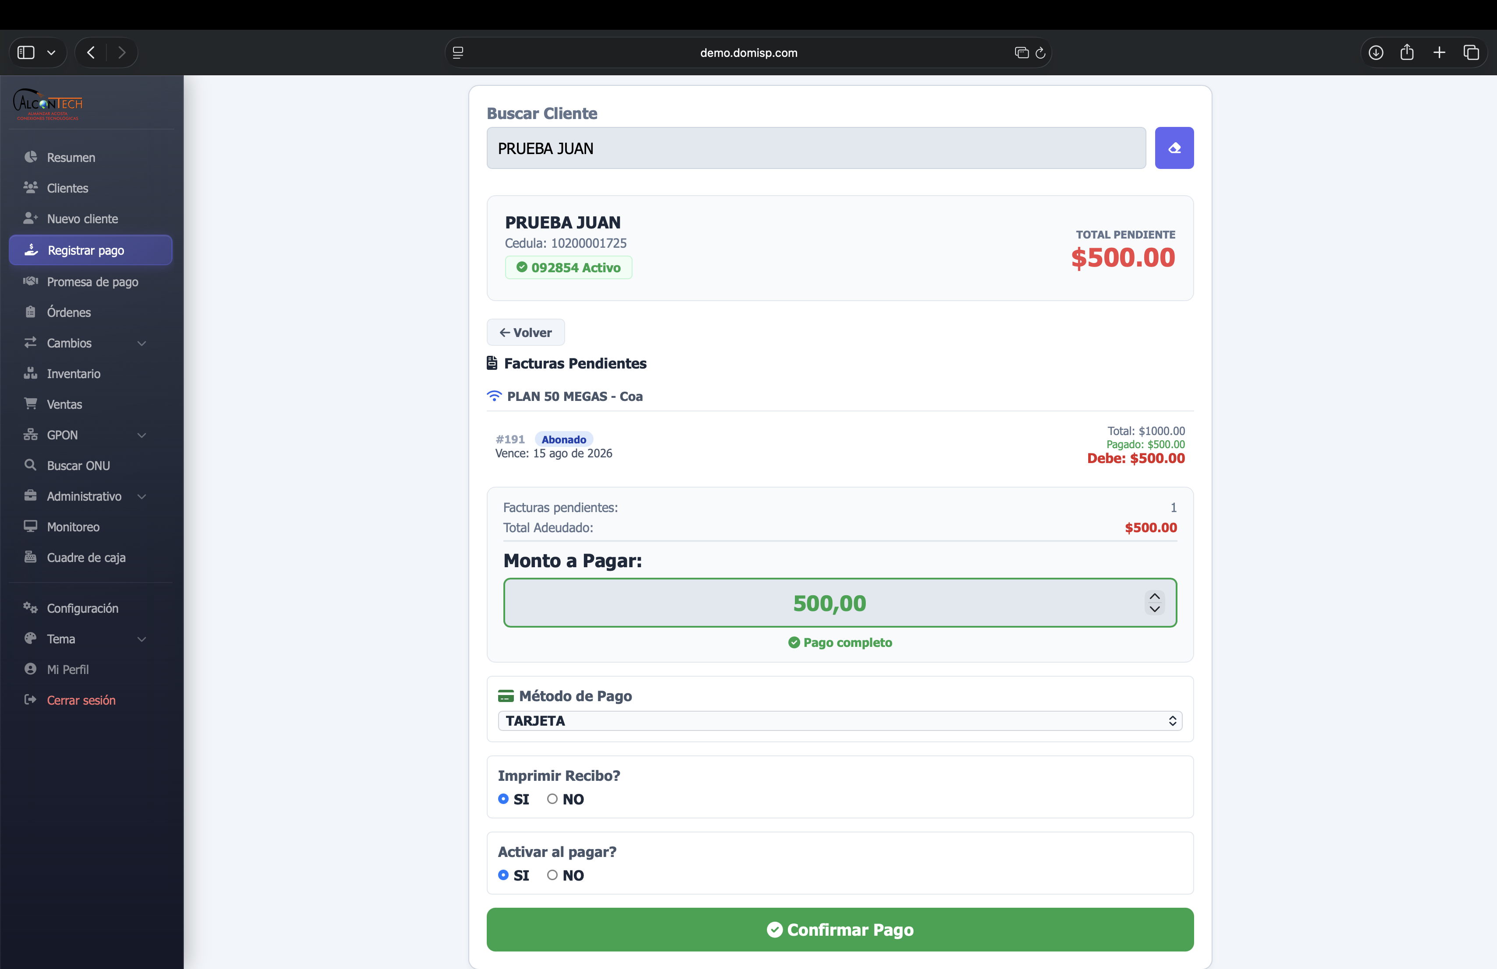Click the Abonado invoice badge
This screenshot has height=969, width=1497.
click(x=564, y=439)
